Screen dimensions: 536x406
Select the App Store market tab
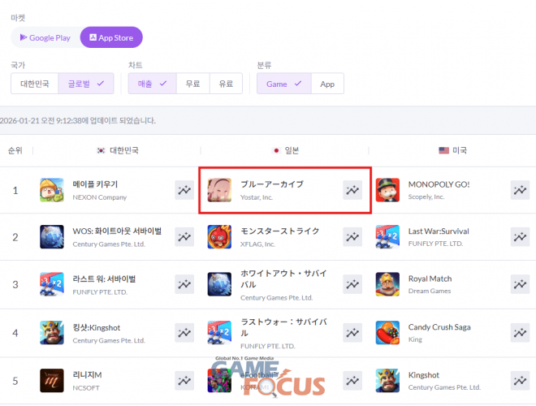point(111,37)
